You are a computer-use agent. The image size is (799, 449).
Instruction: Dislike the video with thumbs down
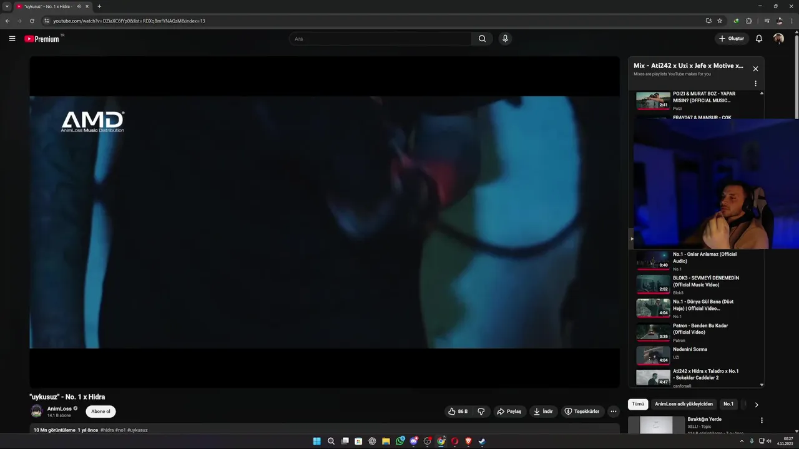[481, 412]
